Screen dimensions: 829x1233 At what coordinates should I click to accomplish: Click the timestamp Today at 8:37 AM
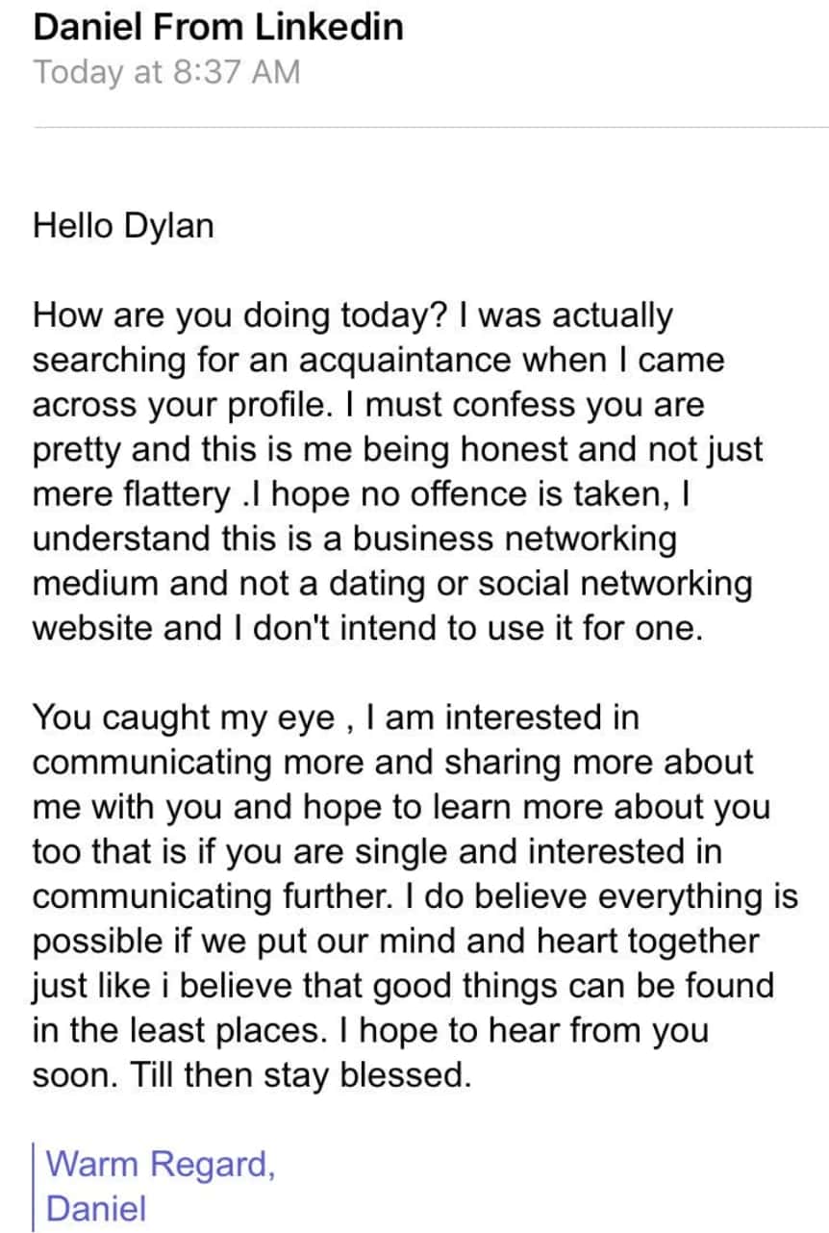(167, 73)
